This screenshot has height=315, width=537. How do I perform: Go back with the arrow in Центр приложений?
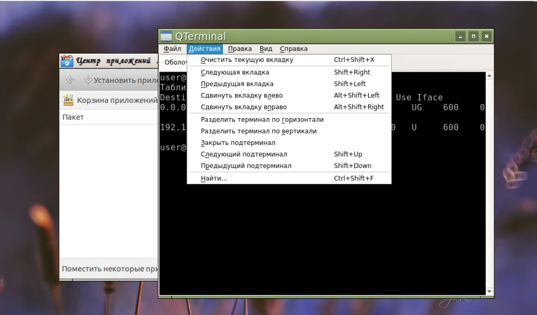(x=70, y=80)
